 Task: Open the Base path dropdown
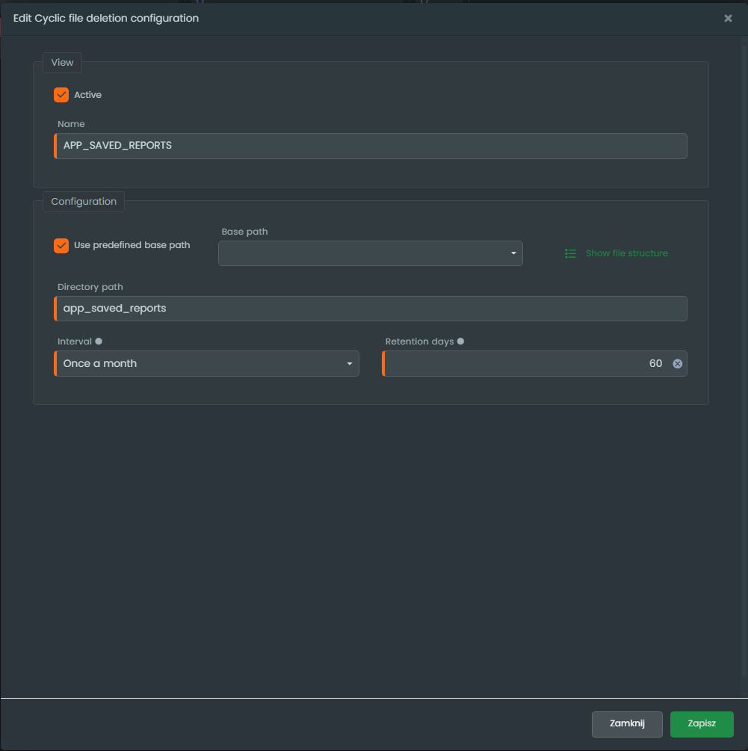(x=370, y=253)
